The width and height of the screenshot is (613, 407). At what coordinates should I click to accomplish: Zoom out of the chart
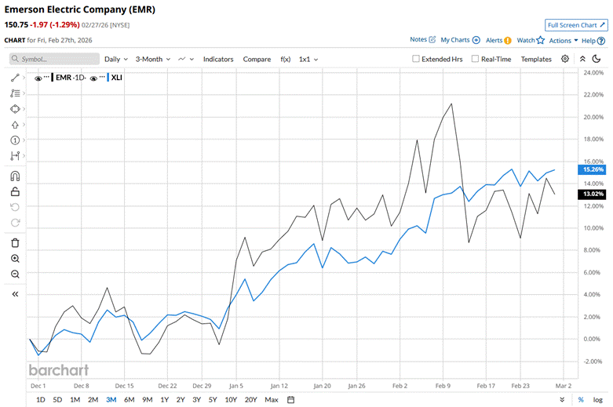[15, 274]
